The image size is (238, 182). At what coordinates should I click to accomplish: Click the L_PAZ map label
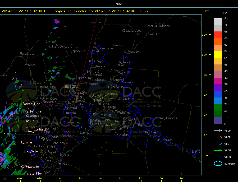click(x=196, y=152)
